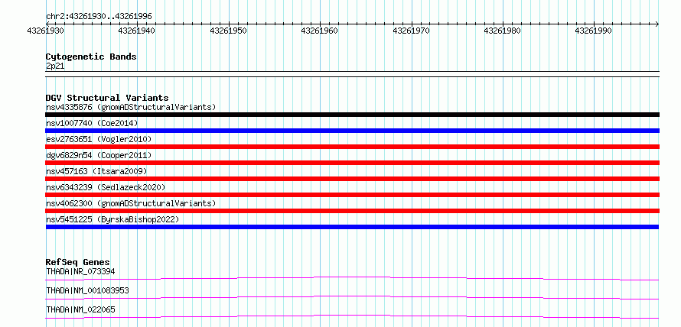Click ruler position 43261980
The image size is (681, 327).
pyautogui.click(x=503, y=31)
